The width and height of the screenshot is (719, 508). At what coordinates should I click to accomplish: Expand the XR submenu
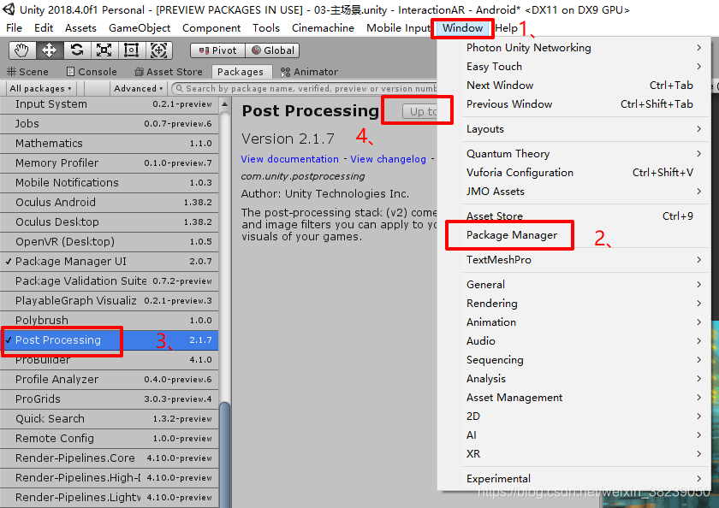tap(574, 454)
